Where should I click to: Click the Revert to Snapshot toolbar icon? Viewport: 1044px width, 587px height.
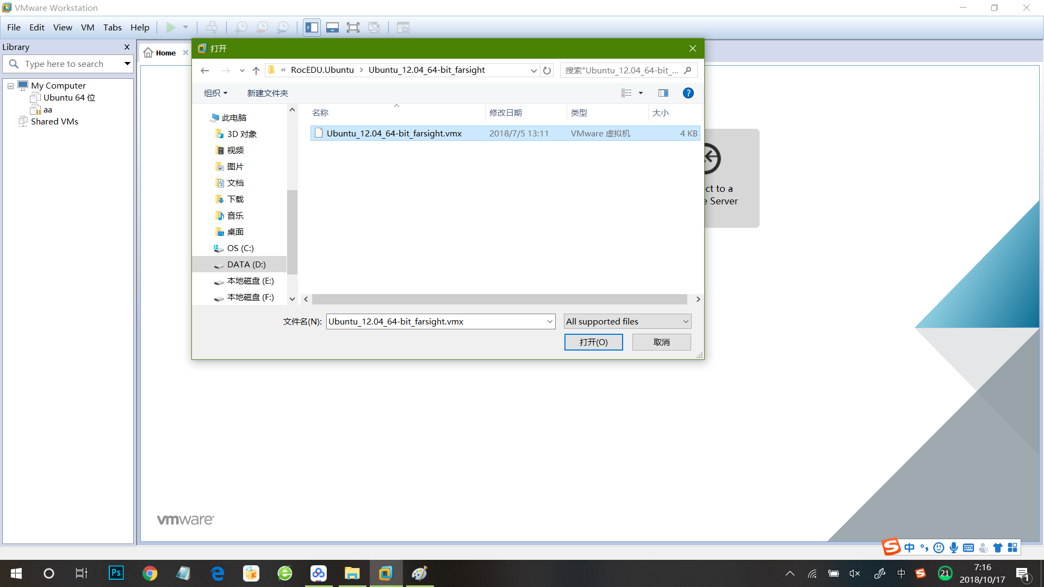(x=262, y=27)
